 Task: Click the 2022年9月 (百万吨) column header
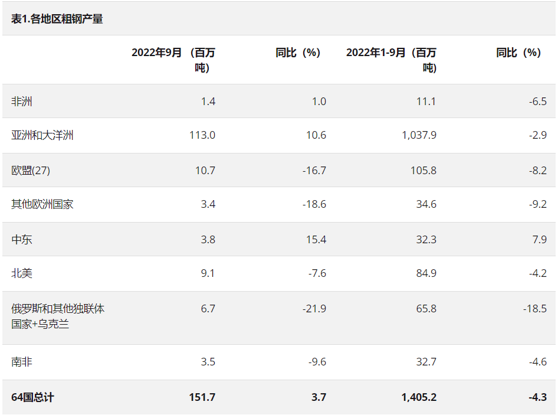tap(173, 60)
